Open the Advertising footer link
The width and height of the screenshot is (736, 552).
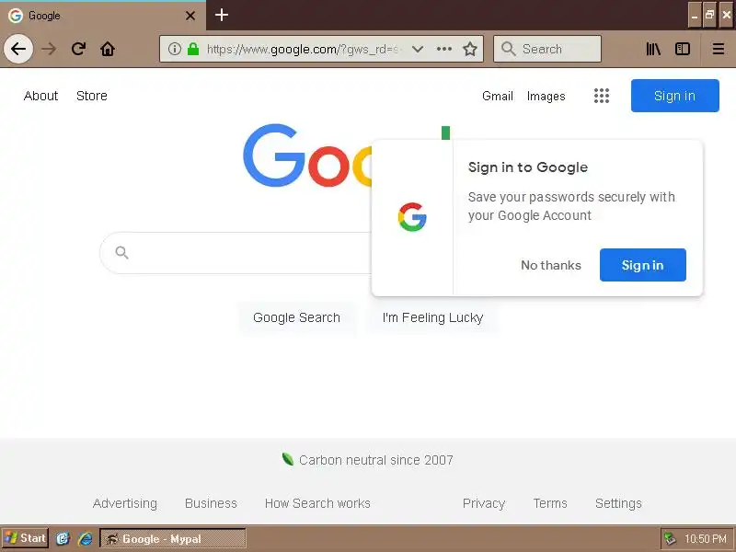pos(125,503)
